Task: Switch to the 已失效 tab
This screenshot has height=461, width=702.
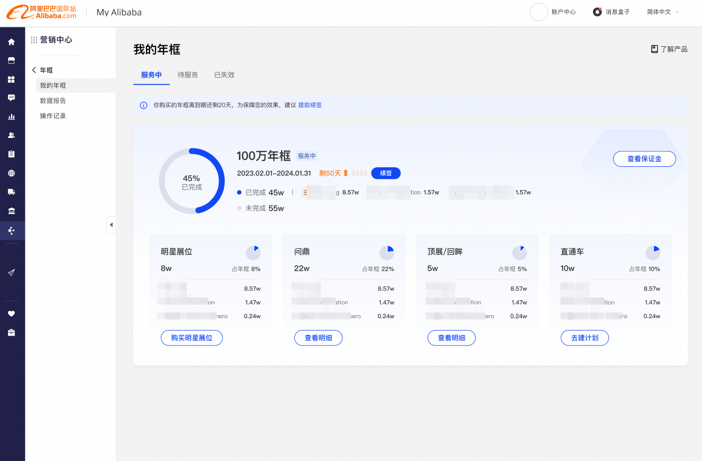Action: (224, 75)
